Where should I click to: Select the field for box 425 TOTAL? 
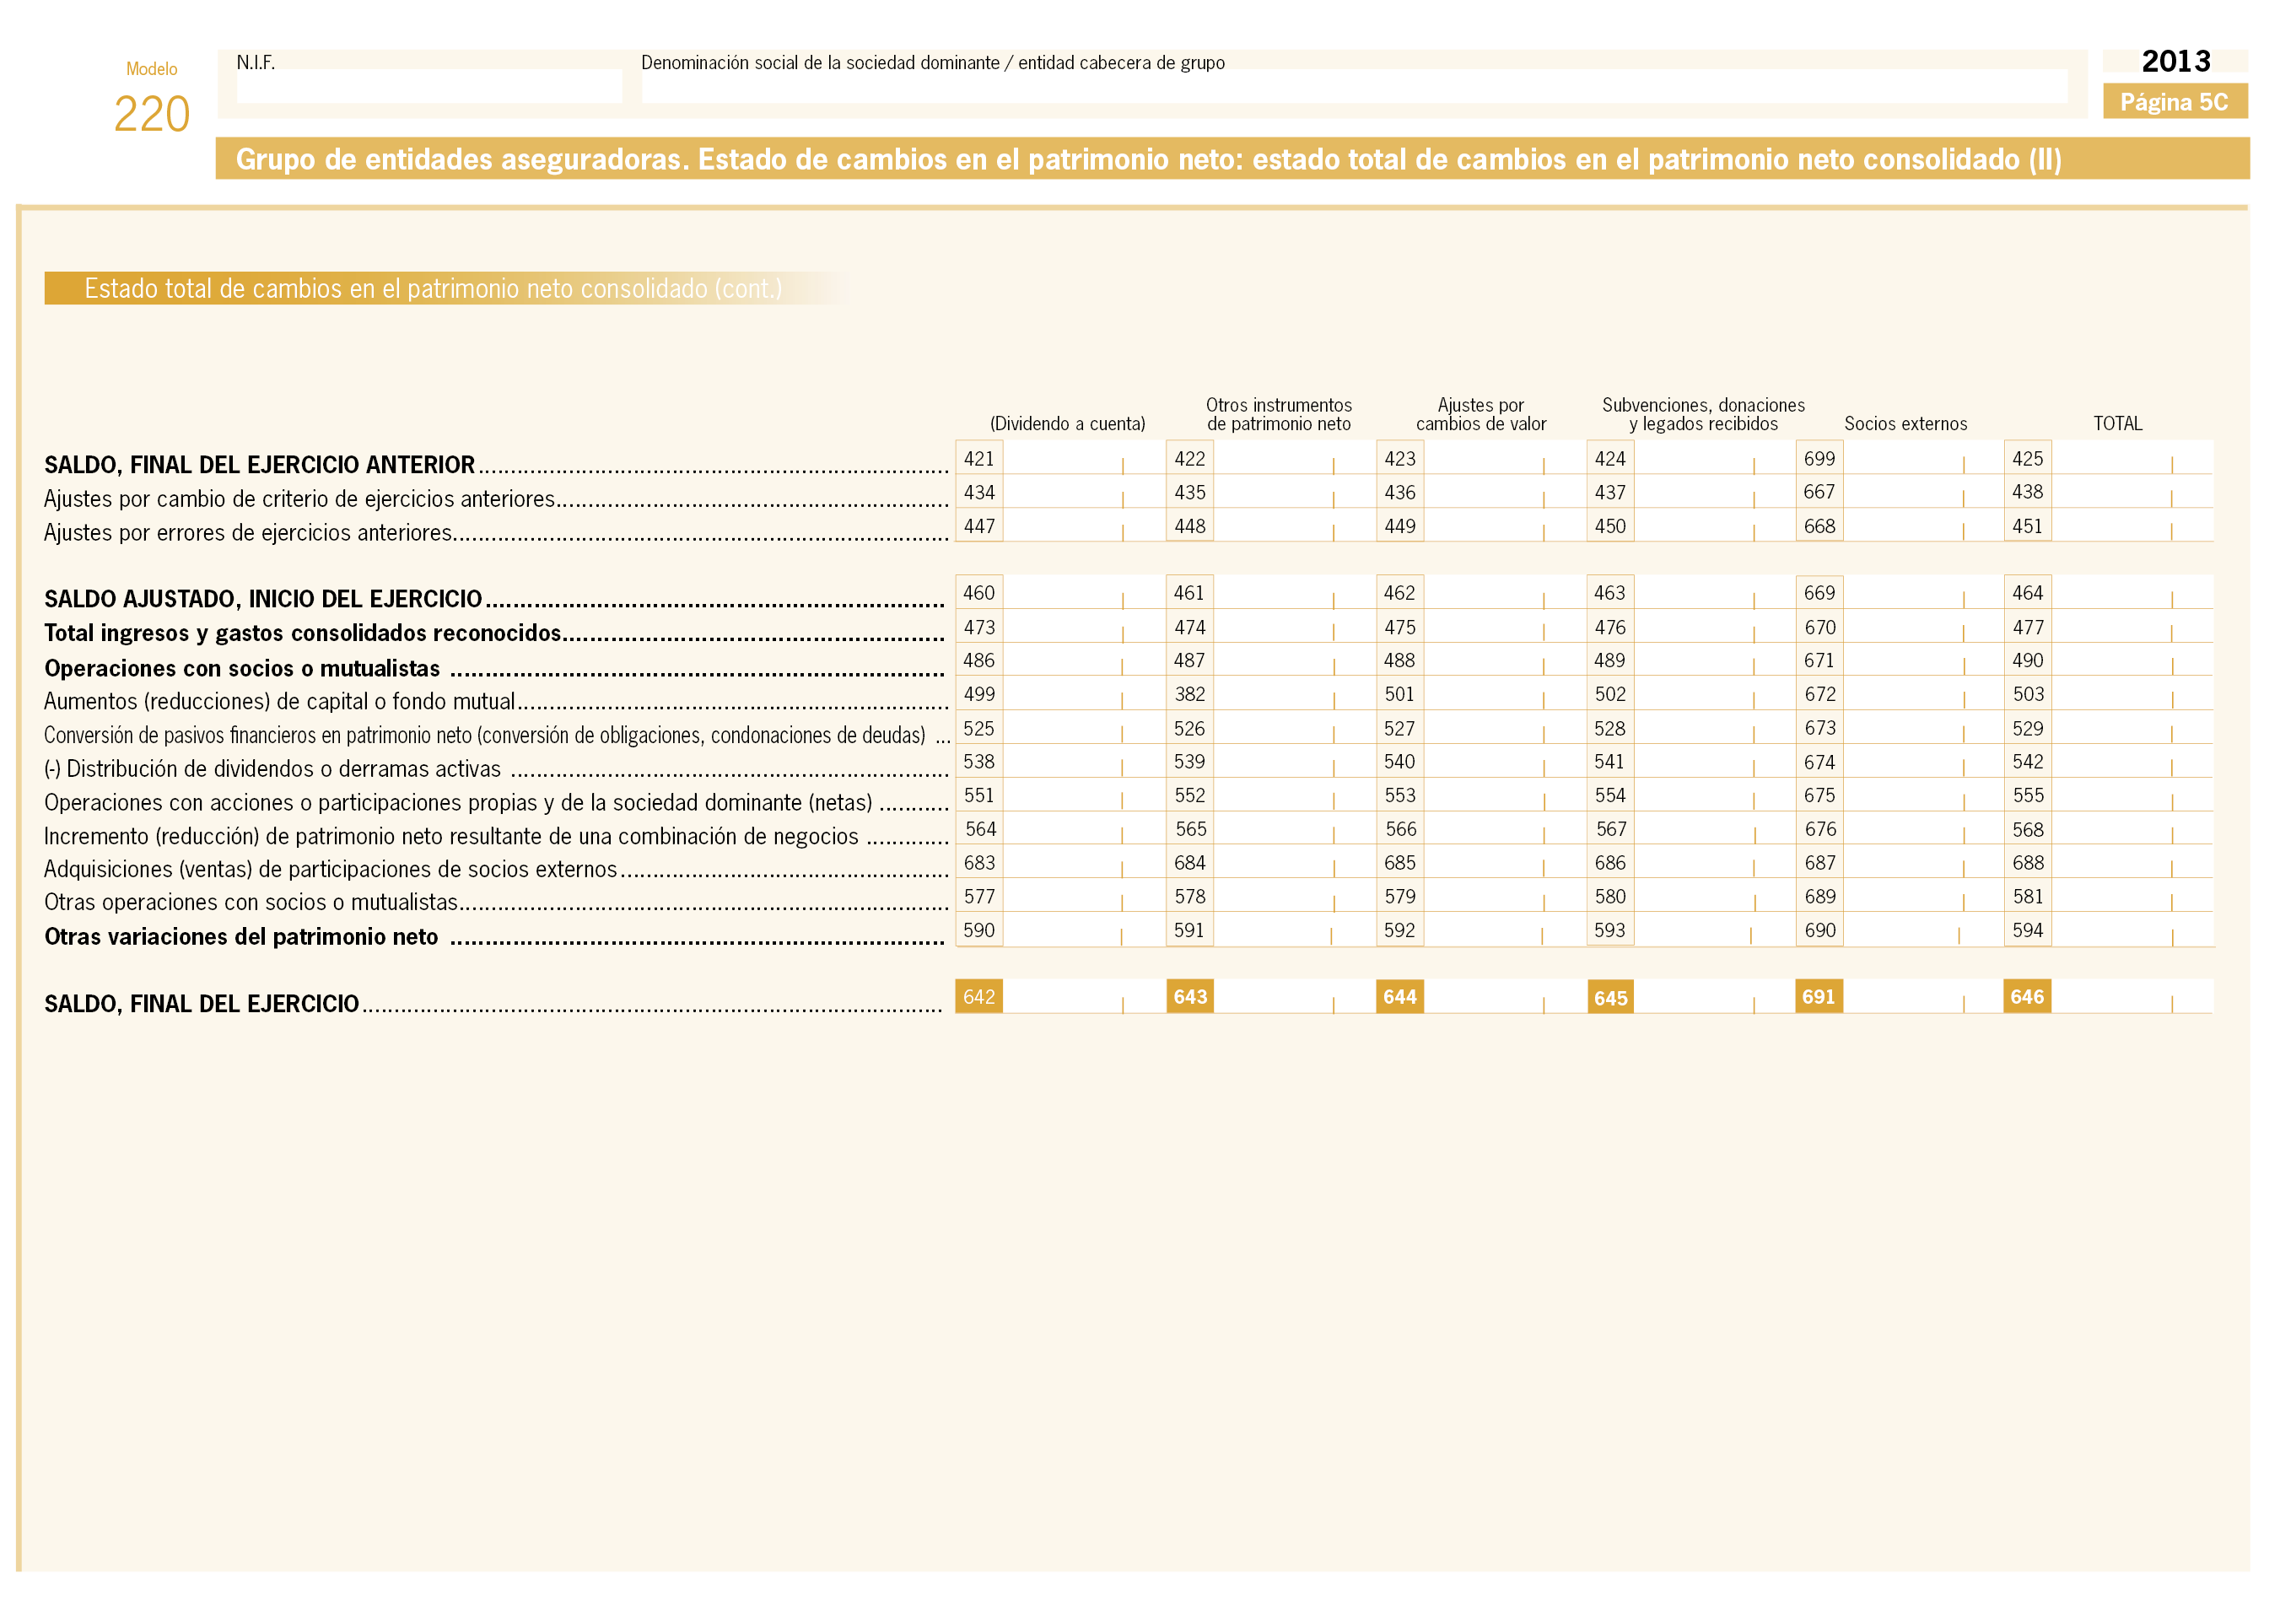click(x=2132, y=458)
